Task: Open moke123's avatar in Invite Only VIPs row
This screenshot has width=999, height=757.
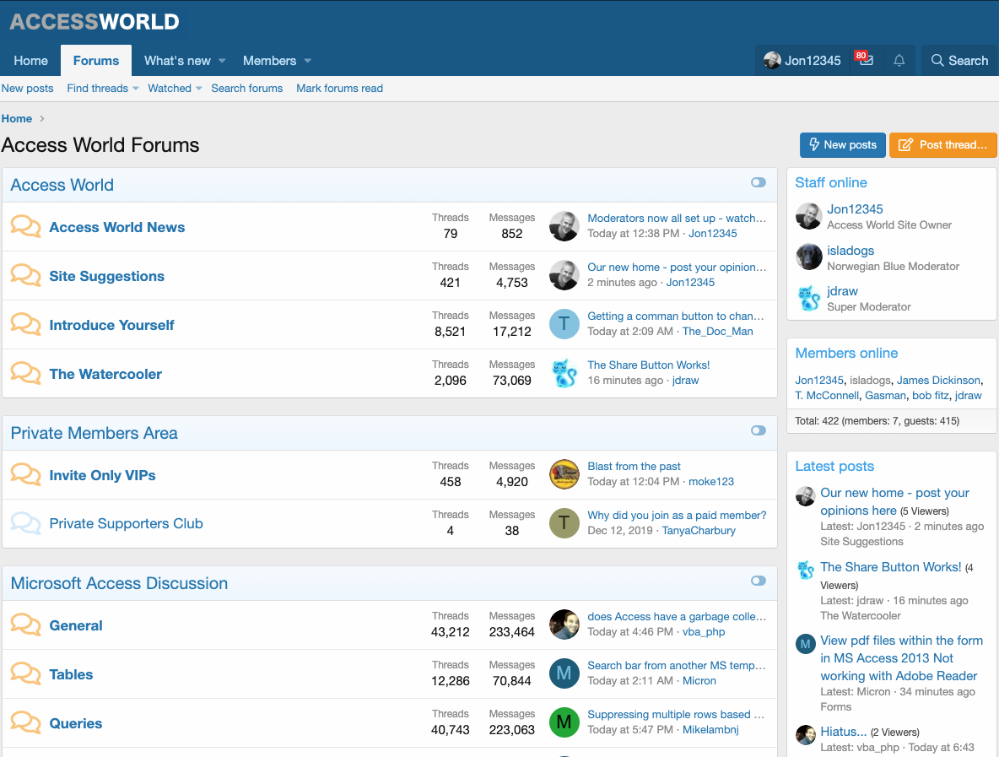Action: pos(564,475)
